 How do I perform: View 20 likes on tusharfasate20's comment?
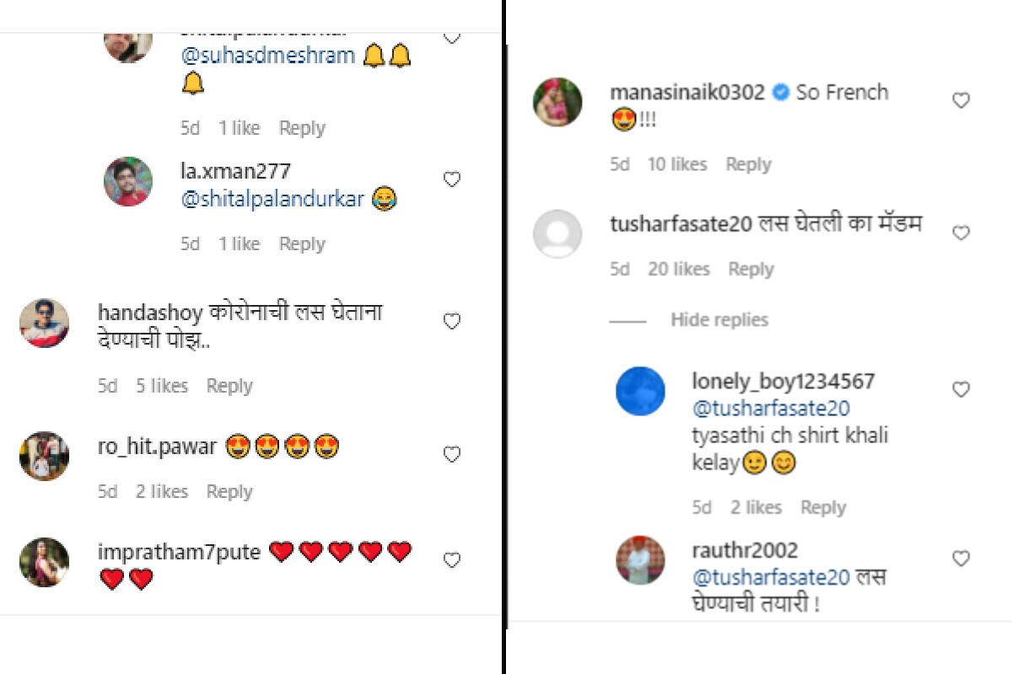[x=678, y=270]
